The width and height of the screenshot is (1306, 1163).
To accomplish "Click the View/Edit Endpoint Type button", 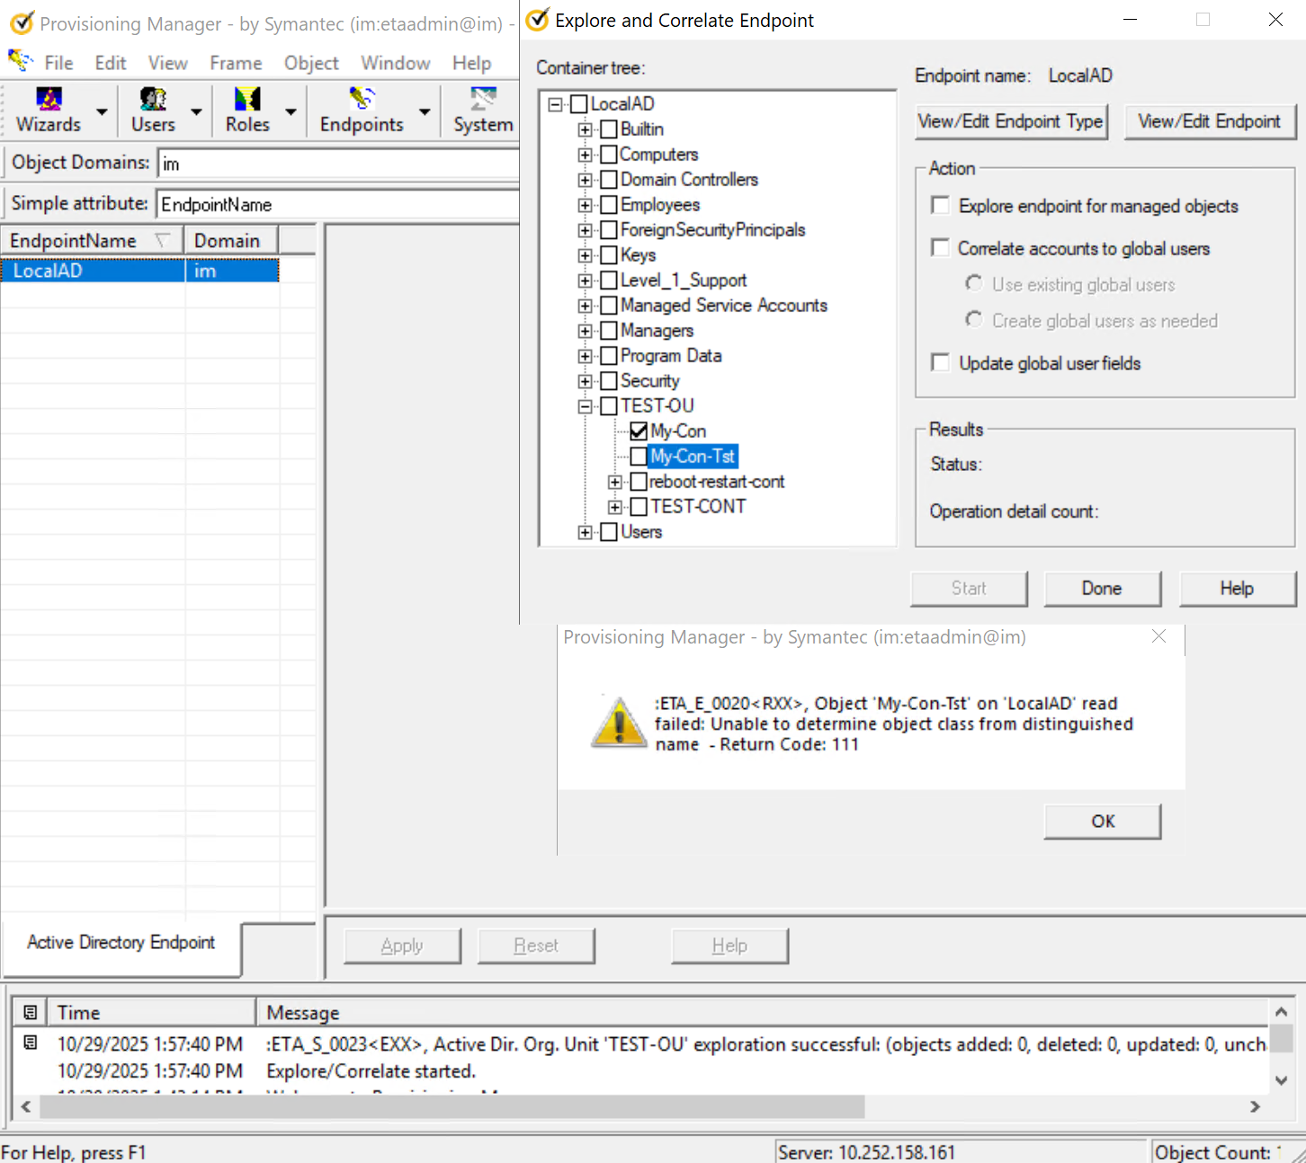I will (x=1010, y=121).
